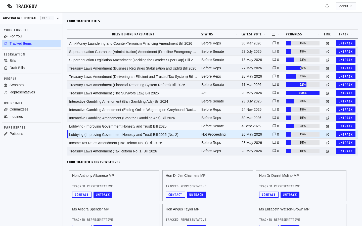The width and height of the screenshot is (362, 226).
Task: Open Petitions under Participate
Action: pos(31,134)
